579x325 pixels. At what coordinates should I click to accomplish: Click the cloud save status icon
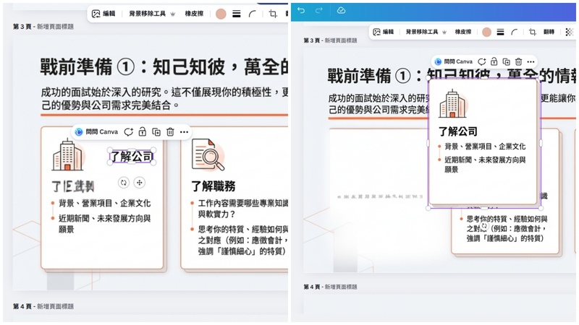pos(342,10)
